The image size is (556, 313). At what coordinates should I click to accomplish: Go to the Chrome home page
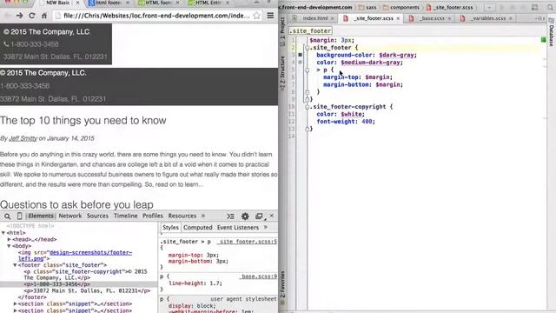44,16
